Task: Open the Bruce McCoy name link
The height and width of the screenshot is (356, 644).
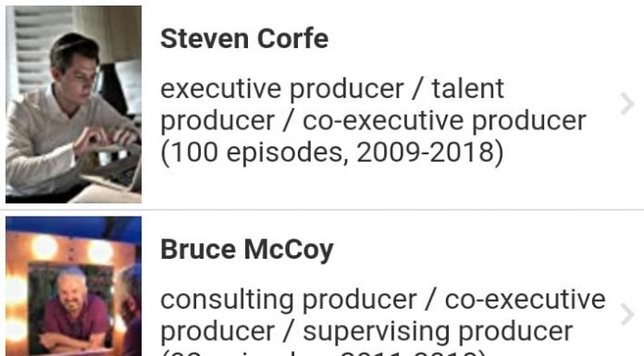Action: [247, 250]
